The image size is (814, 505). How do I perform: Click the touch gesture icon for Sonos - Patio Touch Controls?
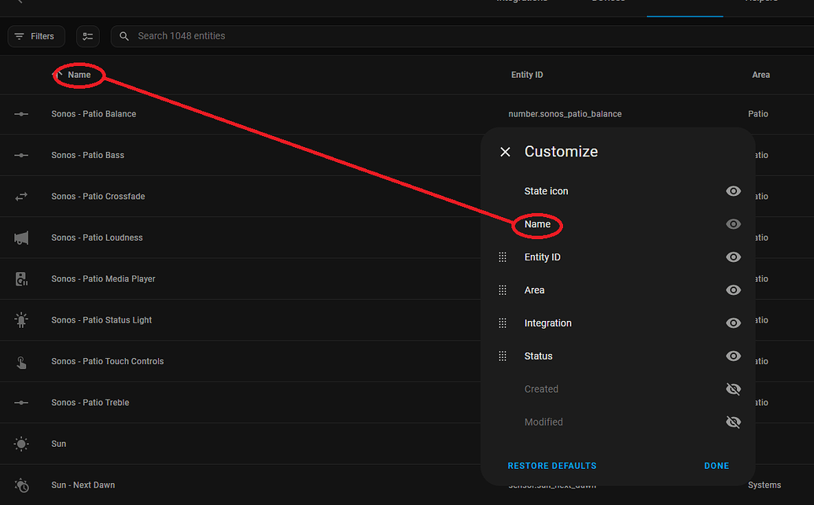(x=21, y=361)
